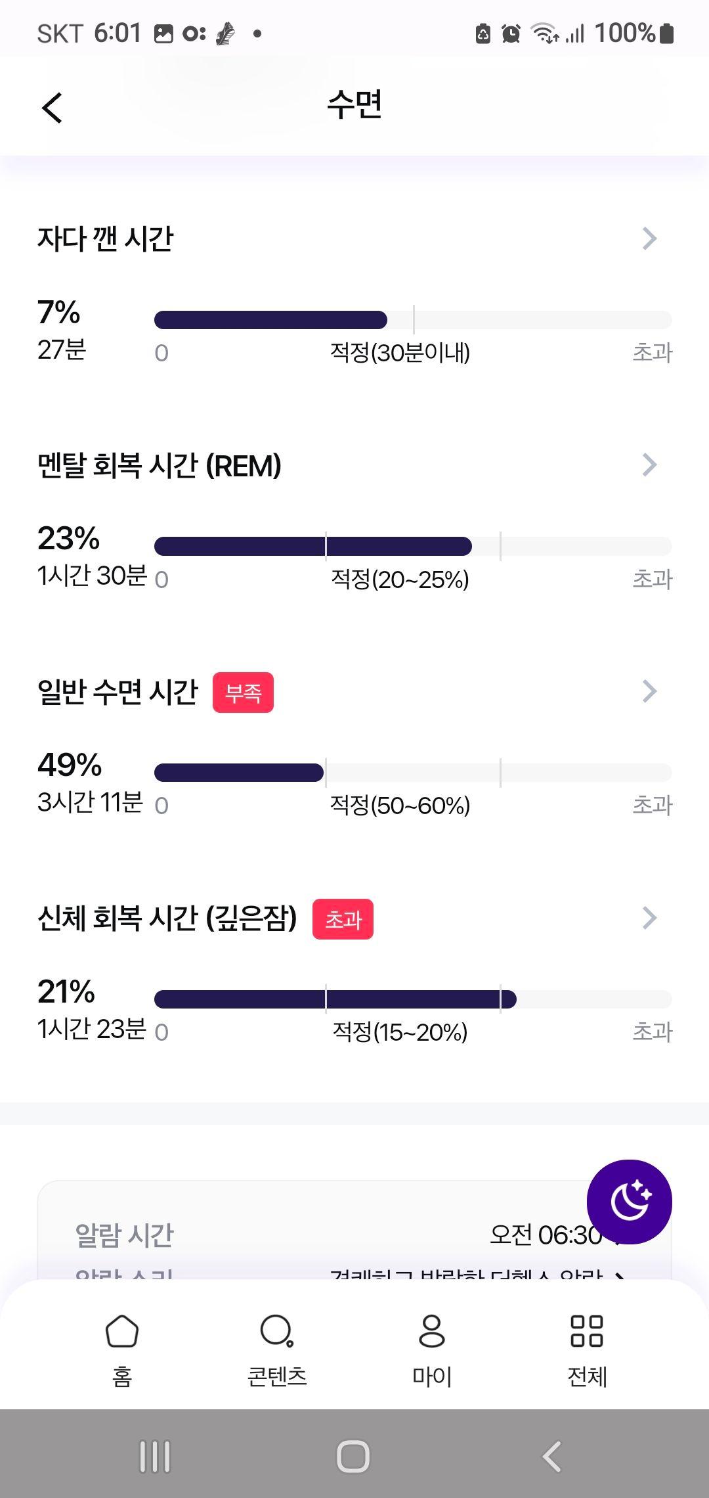Expand 신체 회복 시간 (깊은잠) chevron

click(x=649, y=918)
